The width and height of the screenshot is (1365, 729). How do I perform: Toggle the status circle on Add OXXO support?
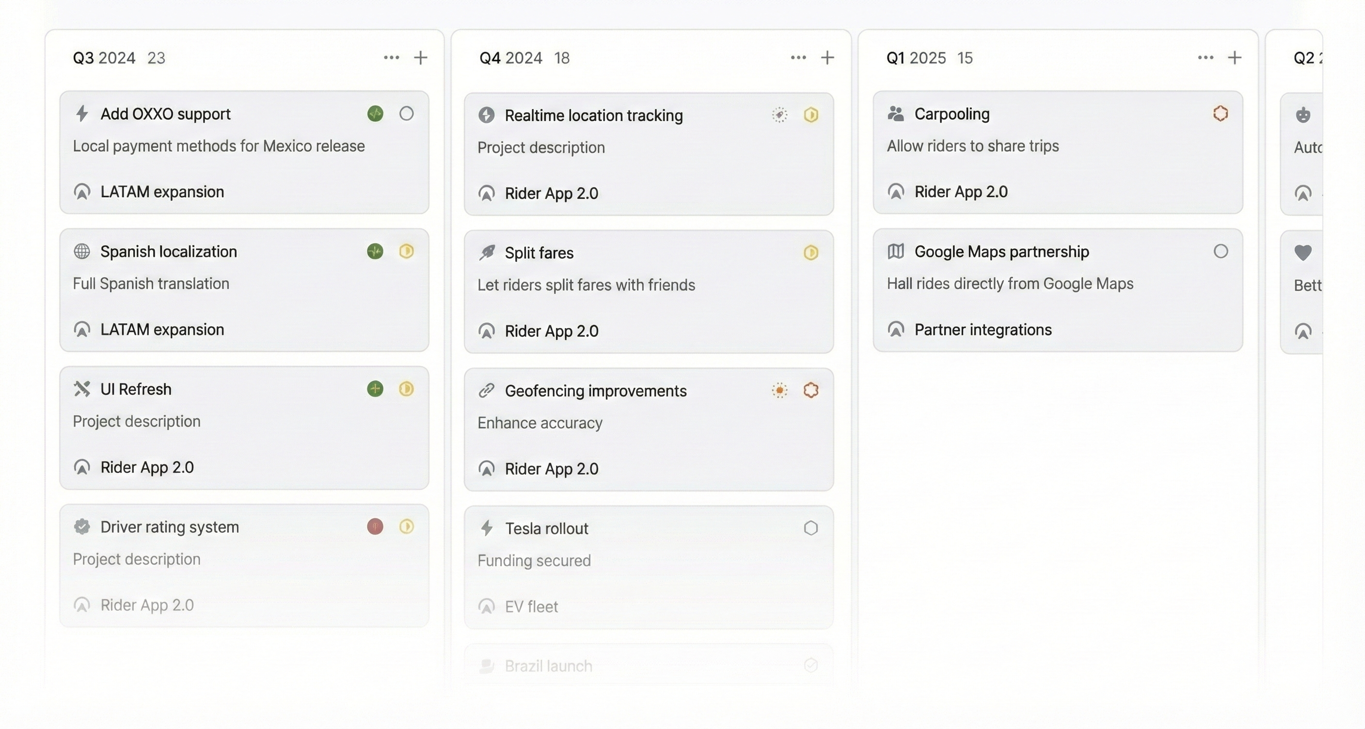406,113
